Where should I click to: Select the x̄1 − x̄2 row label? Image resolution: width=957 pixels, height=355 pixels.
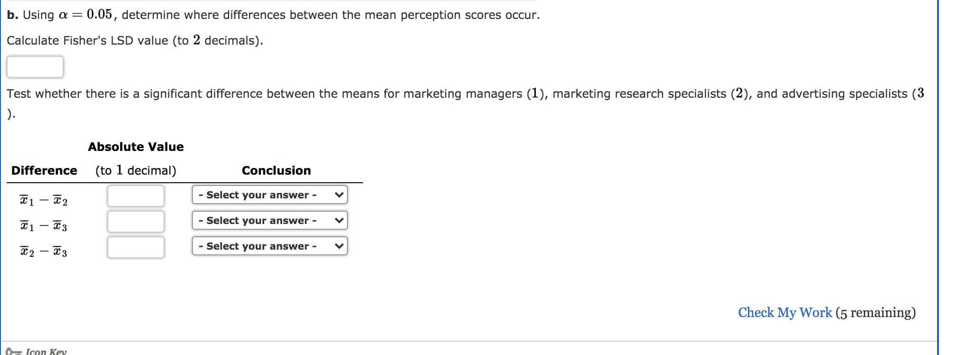pyautogui.click(x=44, y=201)
